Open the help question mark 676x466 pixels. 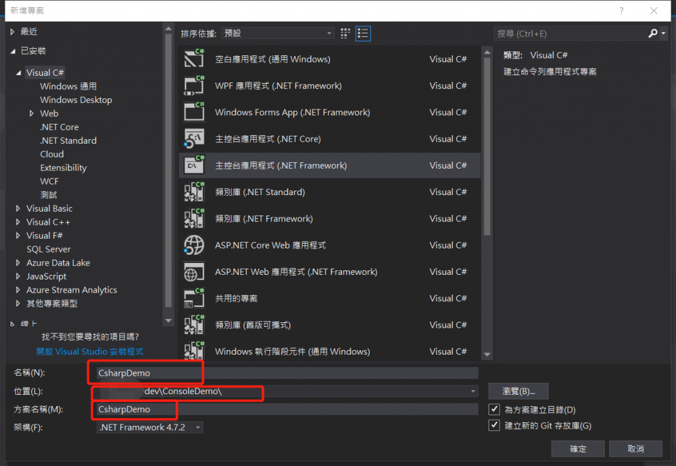tap(621, 11)
